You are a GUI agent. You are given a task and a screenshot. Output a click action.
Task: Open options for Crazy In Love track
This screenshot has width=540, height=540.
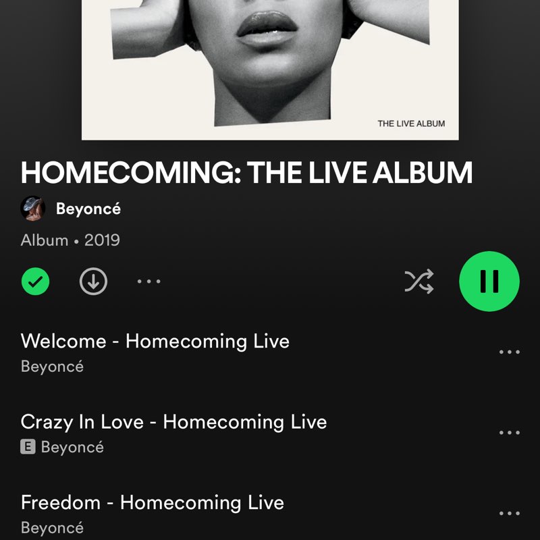tap(510, 433)
